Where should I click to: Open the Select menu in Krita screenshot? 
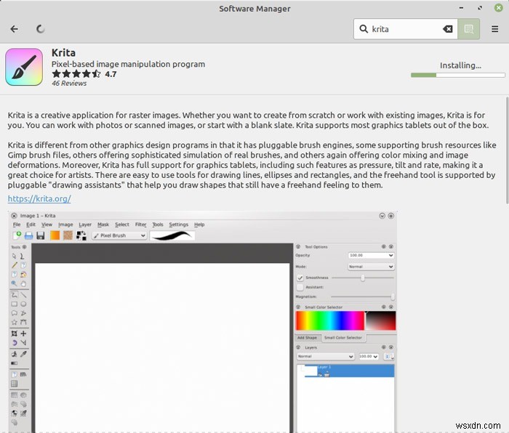click(122, 224)
